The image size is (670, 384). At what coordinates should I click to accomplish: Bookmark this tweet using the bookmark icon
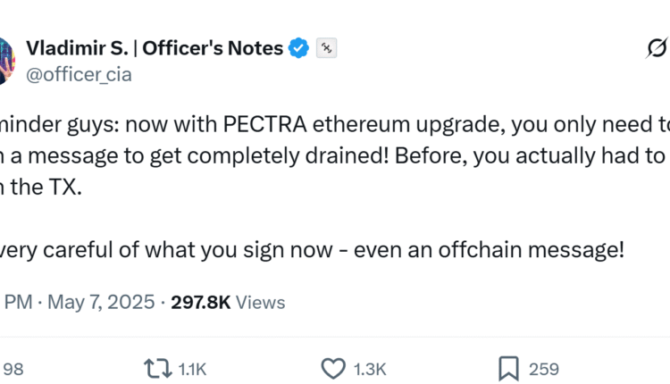point(509,368)
